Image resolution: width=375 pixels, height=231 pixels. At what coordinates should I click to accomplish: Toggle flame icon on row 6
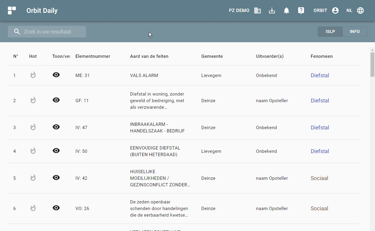click(x=33, y=208)
